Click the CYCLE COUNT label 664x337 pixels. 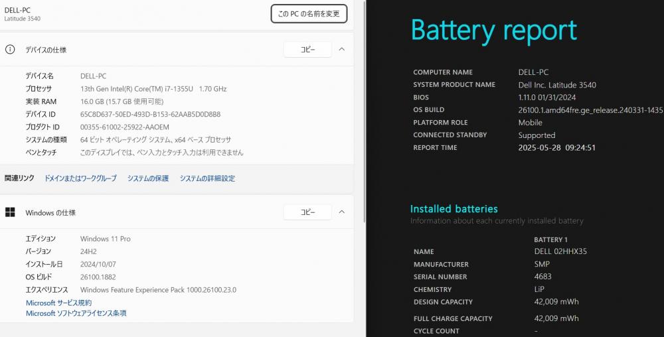tap(436, 331)
